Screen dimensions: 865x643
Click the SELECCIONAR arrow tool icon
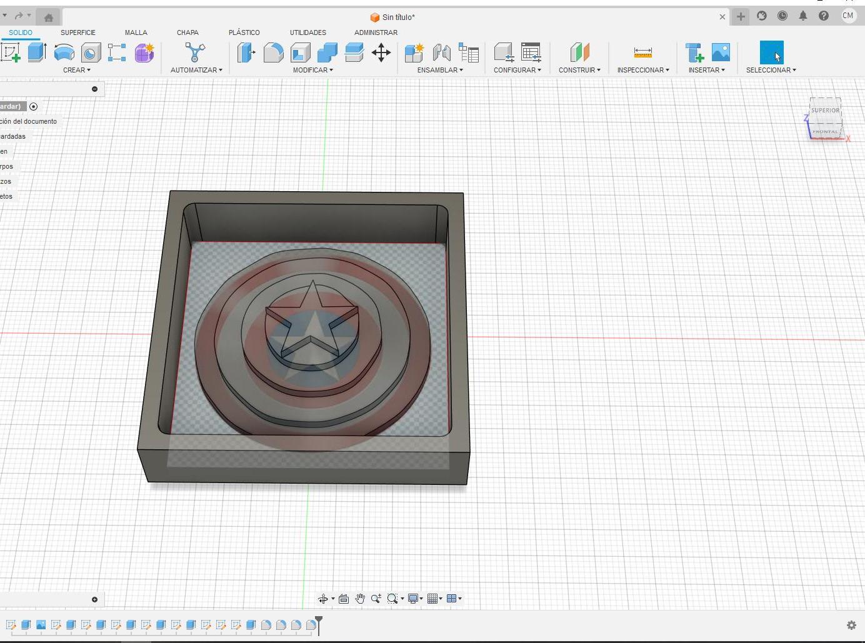coord(771,52)
